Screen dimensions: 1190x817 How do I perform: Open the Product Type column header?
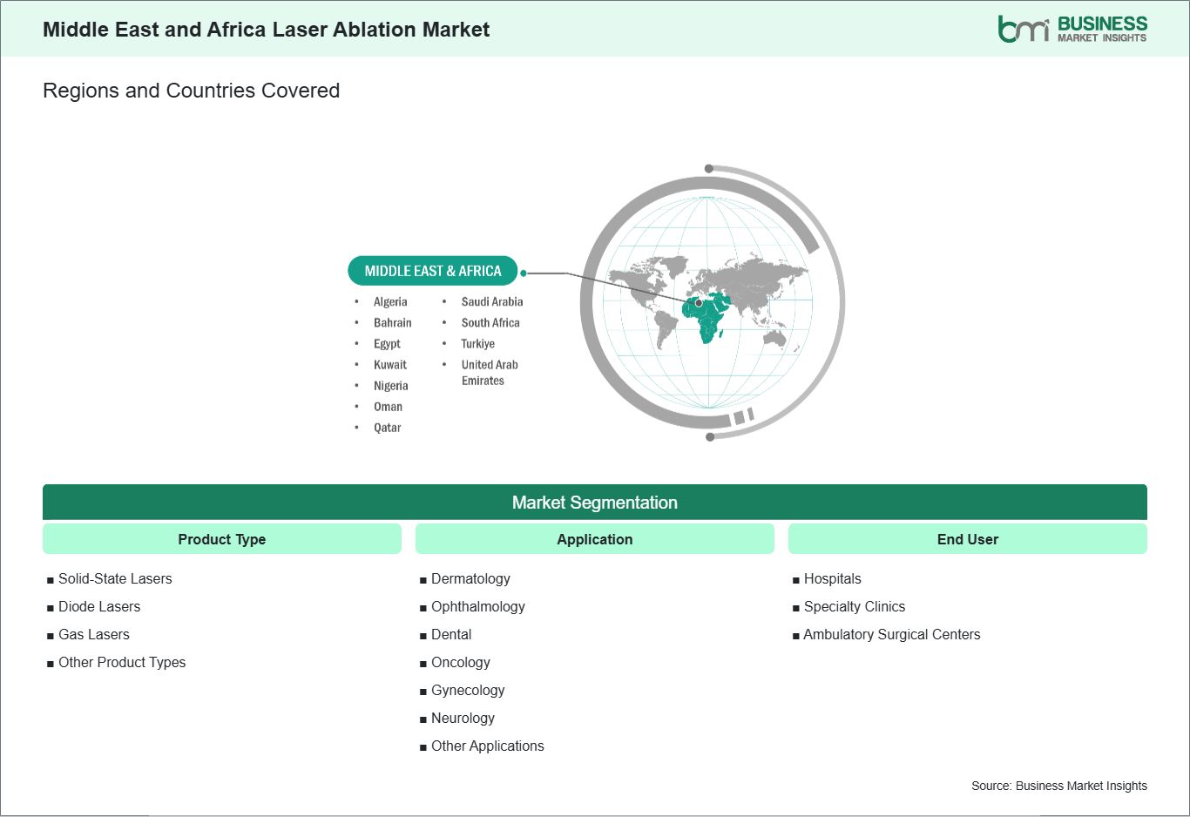222,539
